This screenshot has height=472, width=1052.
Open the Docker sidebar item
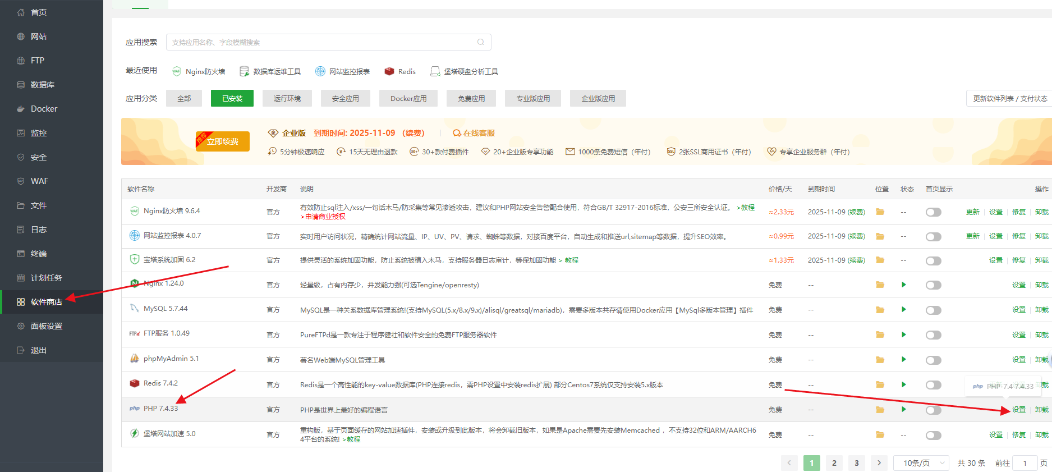(x=44, y=109)
